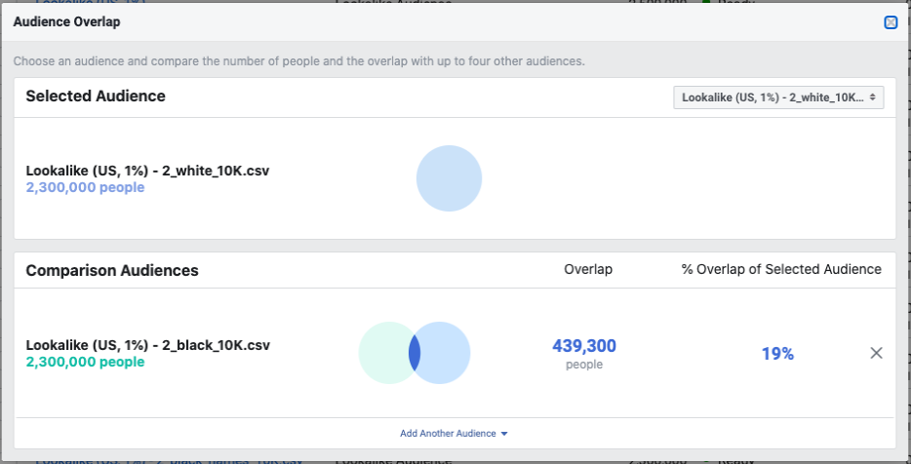Viewport: 911px width, 464px height.
Task: Select the Lookalike 2_white_10K.csv audience name
Action: pos(147,171)
